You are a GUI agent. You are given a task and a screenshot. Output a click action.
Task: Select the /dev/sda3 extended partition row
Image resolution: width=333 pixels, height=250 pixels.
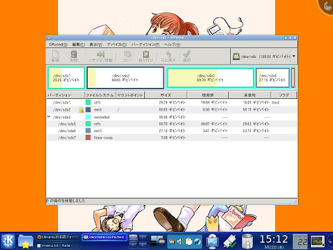pyautogui.click(x=172, y=117)
